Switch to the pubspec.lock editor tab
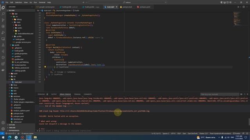250x140 pixels. (x=127, y=7)
